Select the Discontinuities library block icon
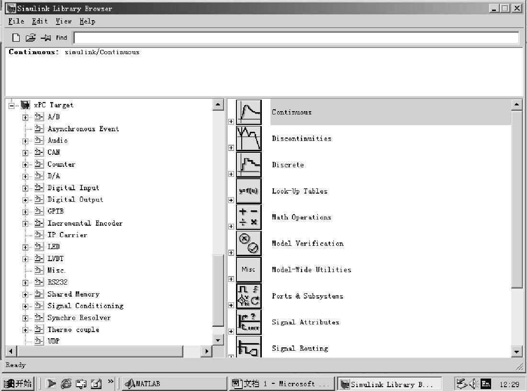Screen dimensions: 527x391 (249, 138)
